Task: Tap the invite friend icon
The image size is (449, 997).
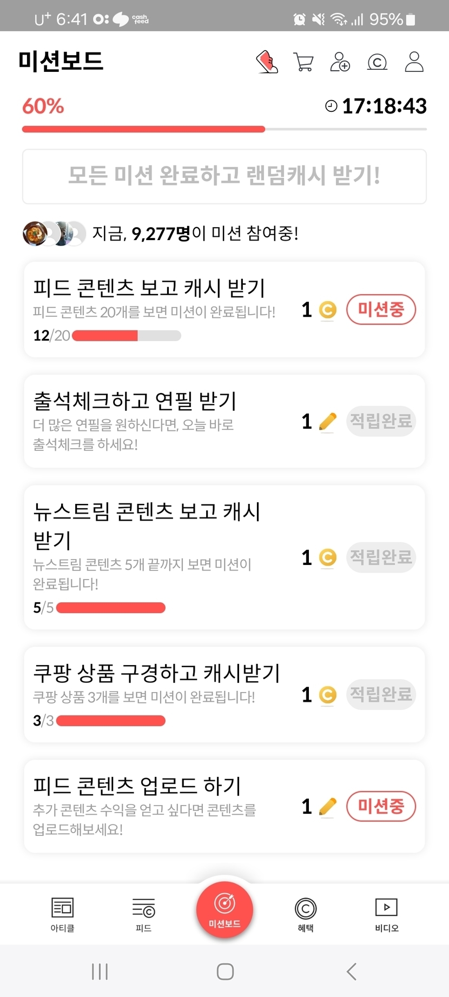Action: coord(340,62)
